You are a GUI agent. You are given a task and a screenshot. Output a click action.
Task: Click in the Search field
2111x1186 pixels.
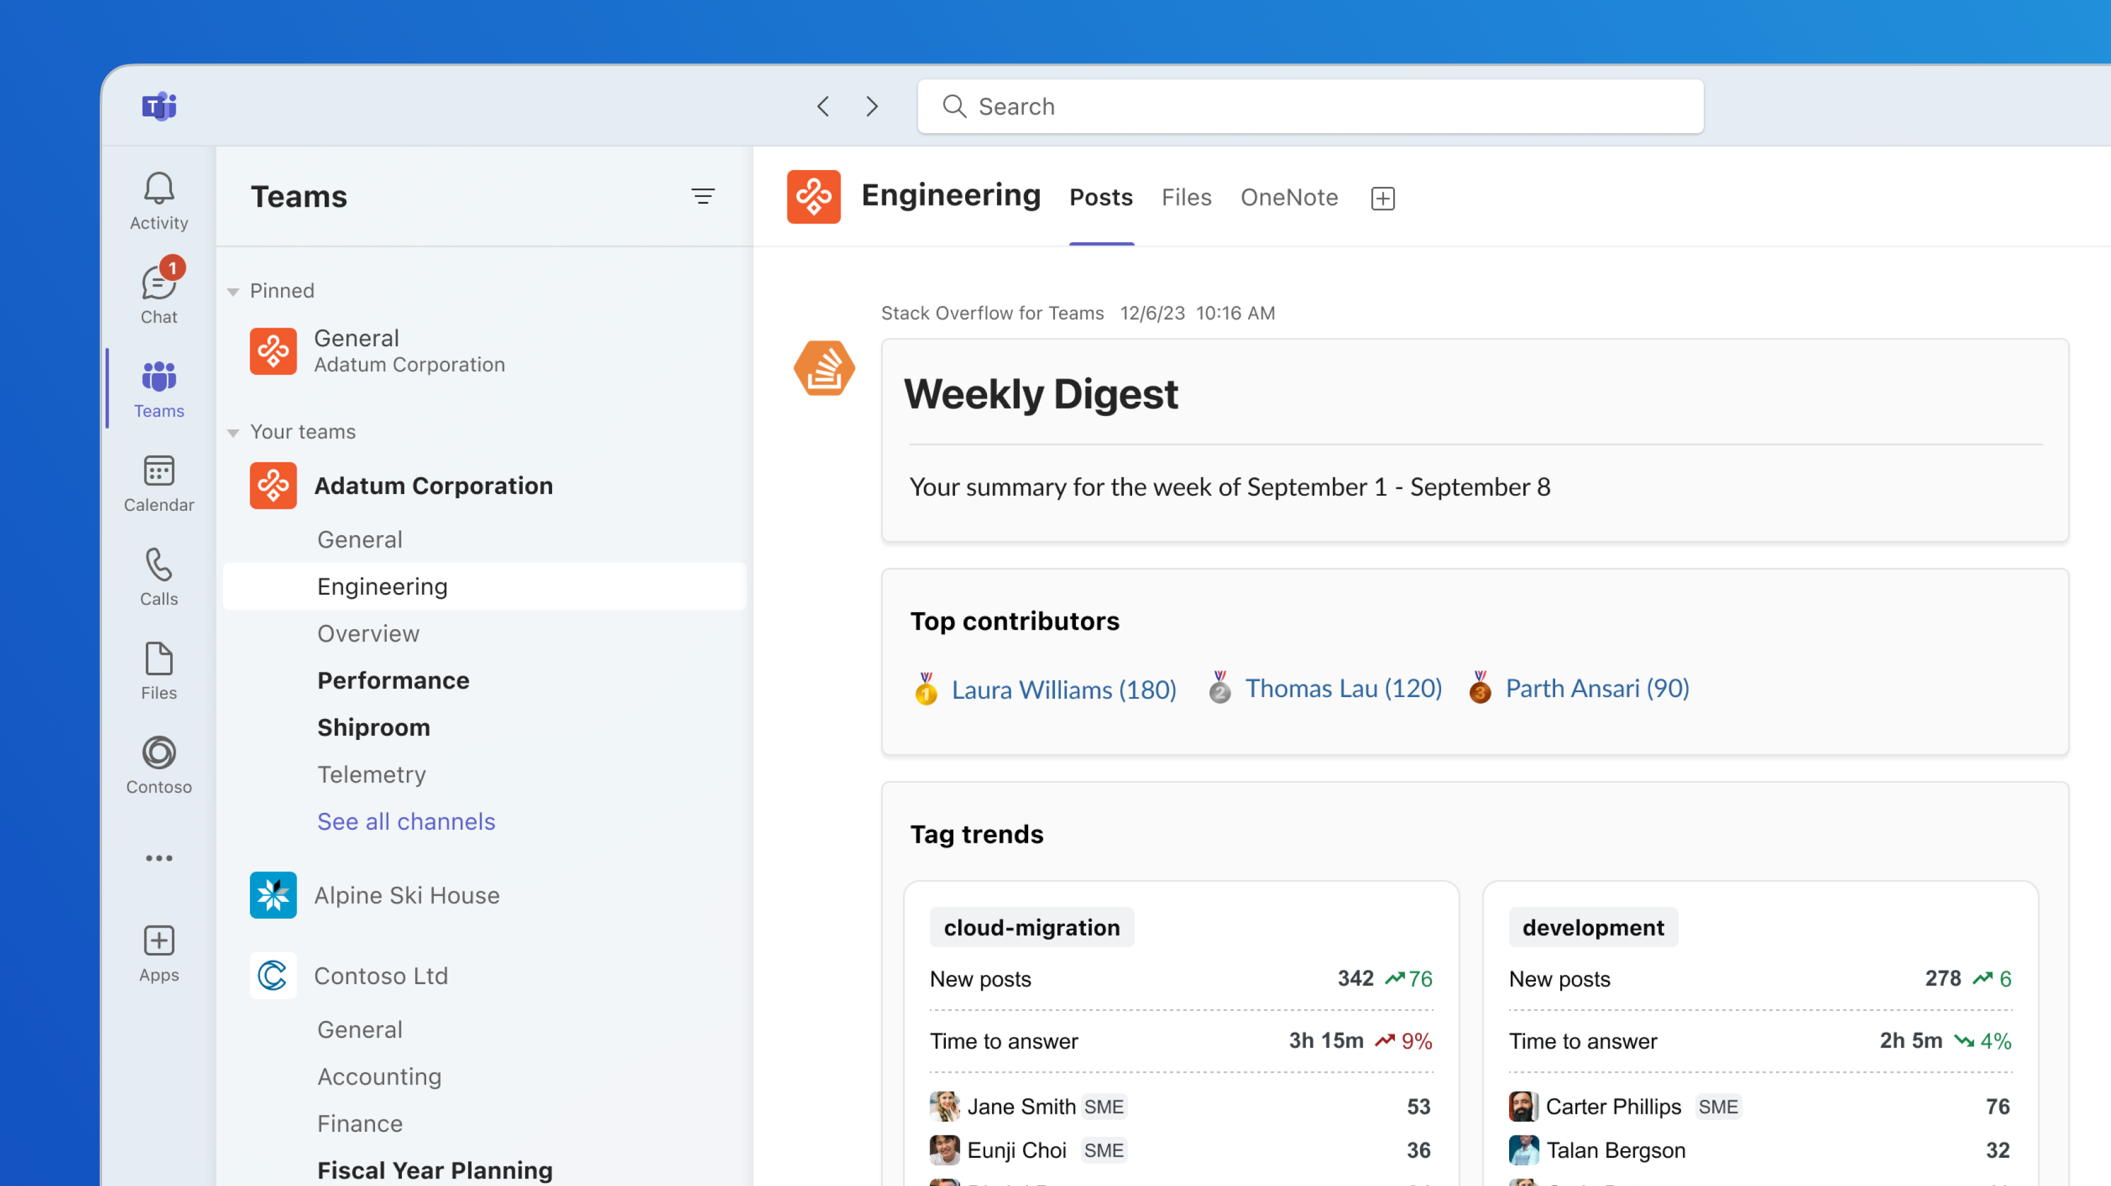1310,107
